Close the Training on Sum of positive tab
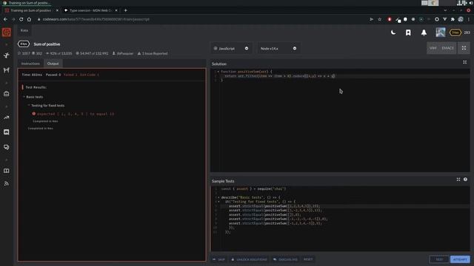 point(57,10)
